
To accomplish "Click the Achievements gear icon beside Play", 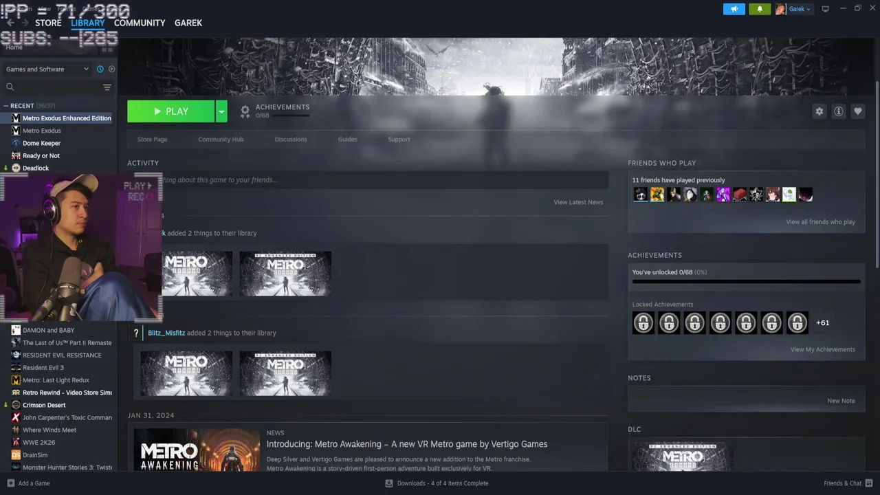I will 245,111.
